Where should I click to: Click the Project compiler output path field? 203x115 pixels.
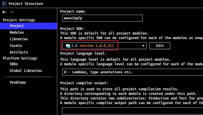coord(133,111)
